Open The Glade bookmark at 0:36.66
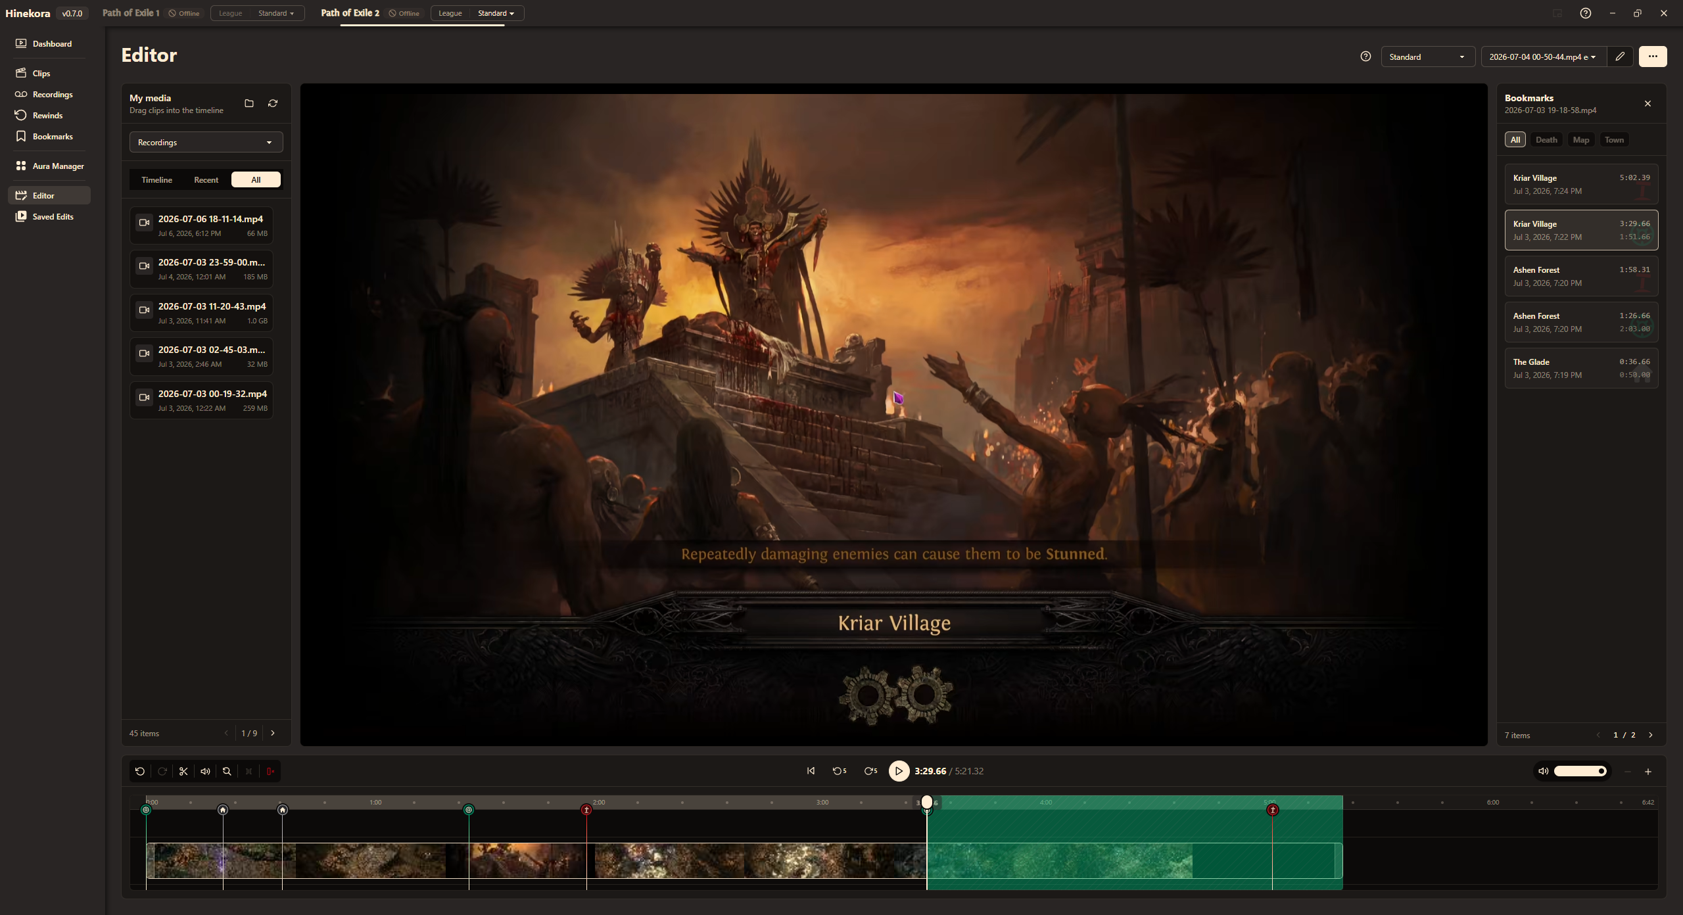Screen dimensions: 1683x915 point(1581,368)
